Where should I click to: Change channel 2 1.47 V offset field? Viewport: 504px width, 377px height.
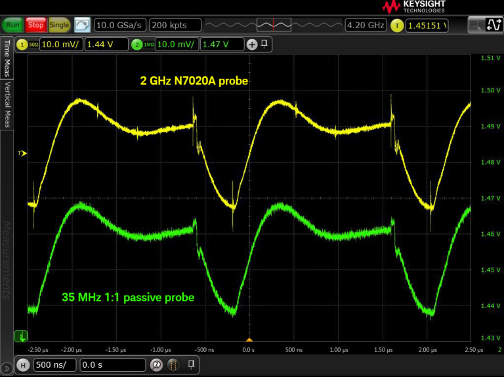click(x=222, y=45)
